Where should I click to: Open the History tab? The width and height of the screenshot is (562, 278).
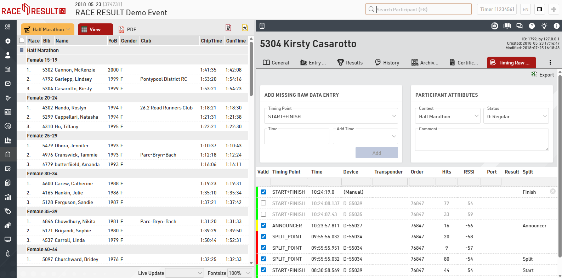click(x=387, y=63)
